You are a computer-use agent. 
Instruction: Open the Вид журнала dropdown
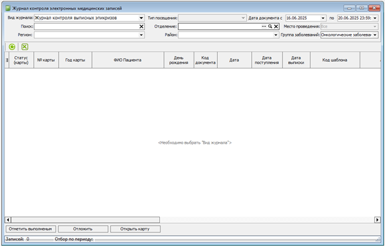(141, 18)
